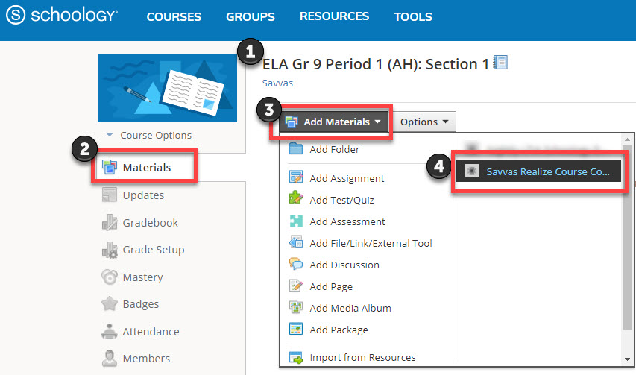
Task: Open Grade Setup link
Action: (x=154, y=250)
